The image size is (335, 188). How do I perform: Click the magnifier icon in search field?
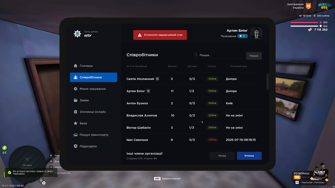pos(196,55)
